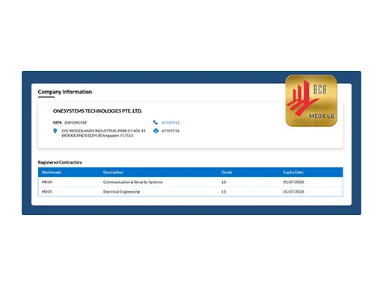Select the Workheads column header
Screen dimensions: 383x286
pos(52,172)
